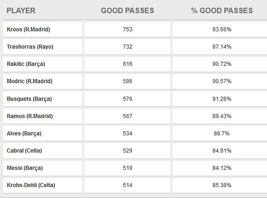267x198 pixels.
Task: Select the 93.66% percentage cell
Action: 222,29
